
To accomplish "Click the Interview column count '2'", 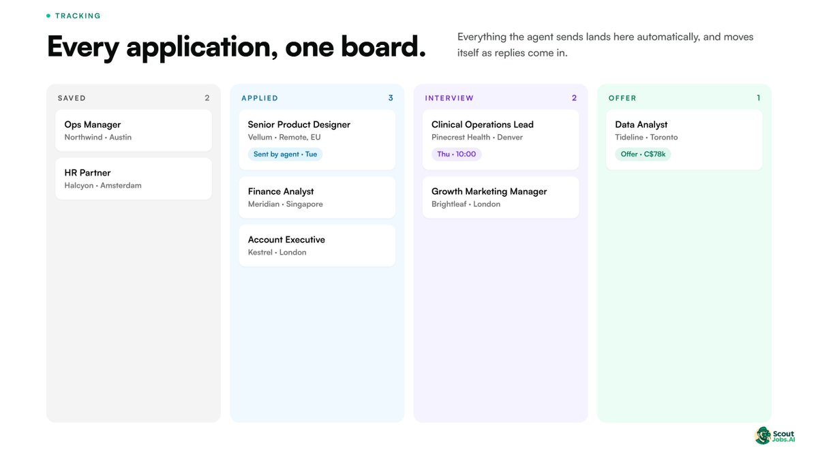I will point(574,98).
